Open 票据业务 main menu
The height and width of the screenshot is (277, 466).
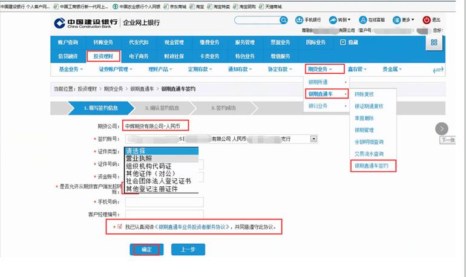[x=280, y=42]
